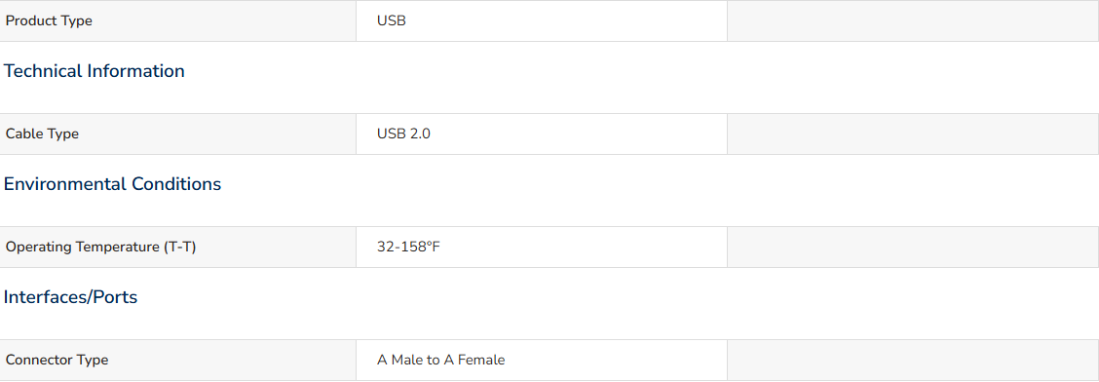Click the word Technical in the heading
Screen dimensions: 1099x382
click(x=44, y=71)
